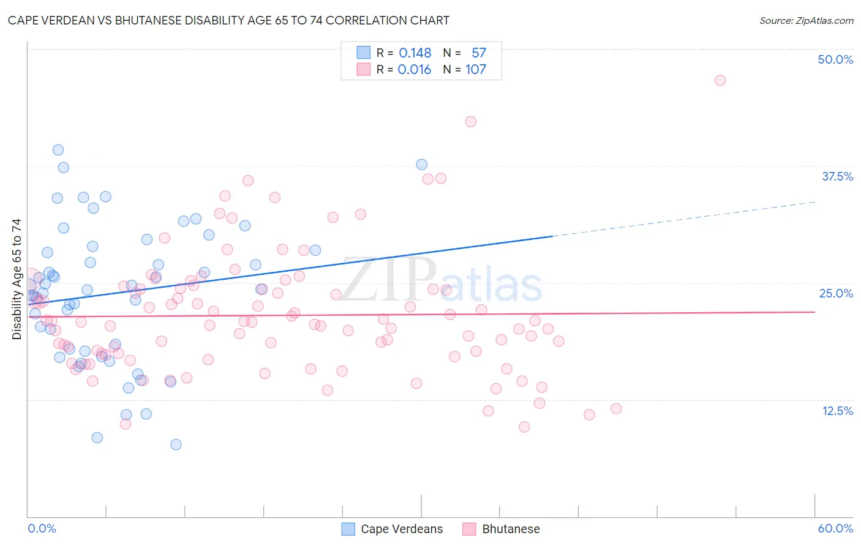The image size is (861, 546).
Task: Click the dashed blue trend line extension
Action: 684,219
